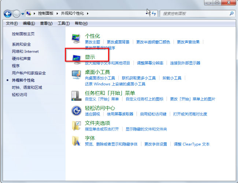Refresh the control panel view
Viewport: 238px width, 183px height.
point(154,14)
